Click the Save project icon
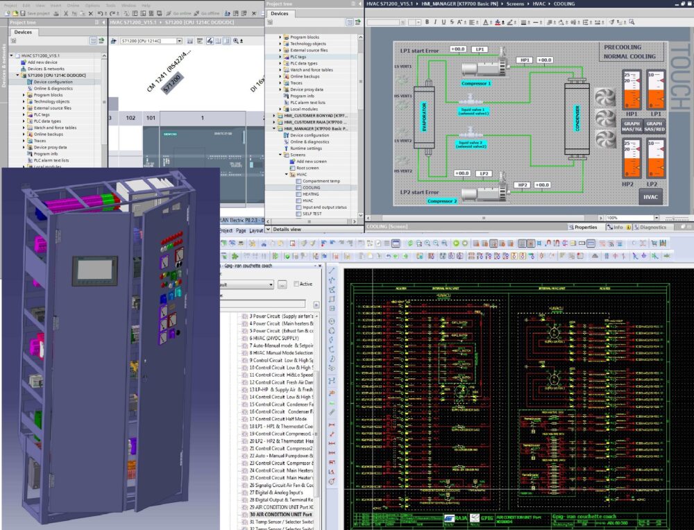 point(23,13)
